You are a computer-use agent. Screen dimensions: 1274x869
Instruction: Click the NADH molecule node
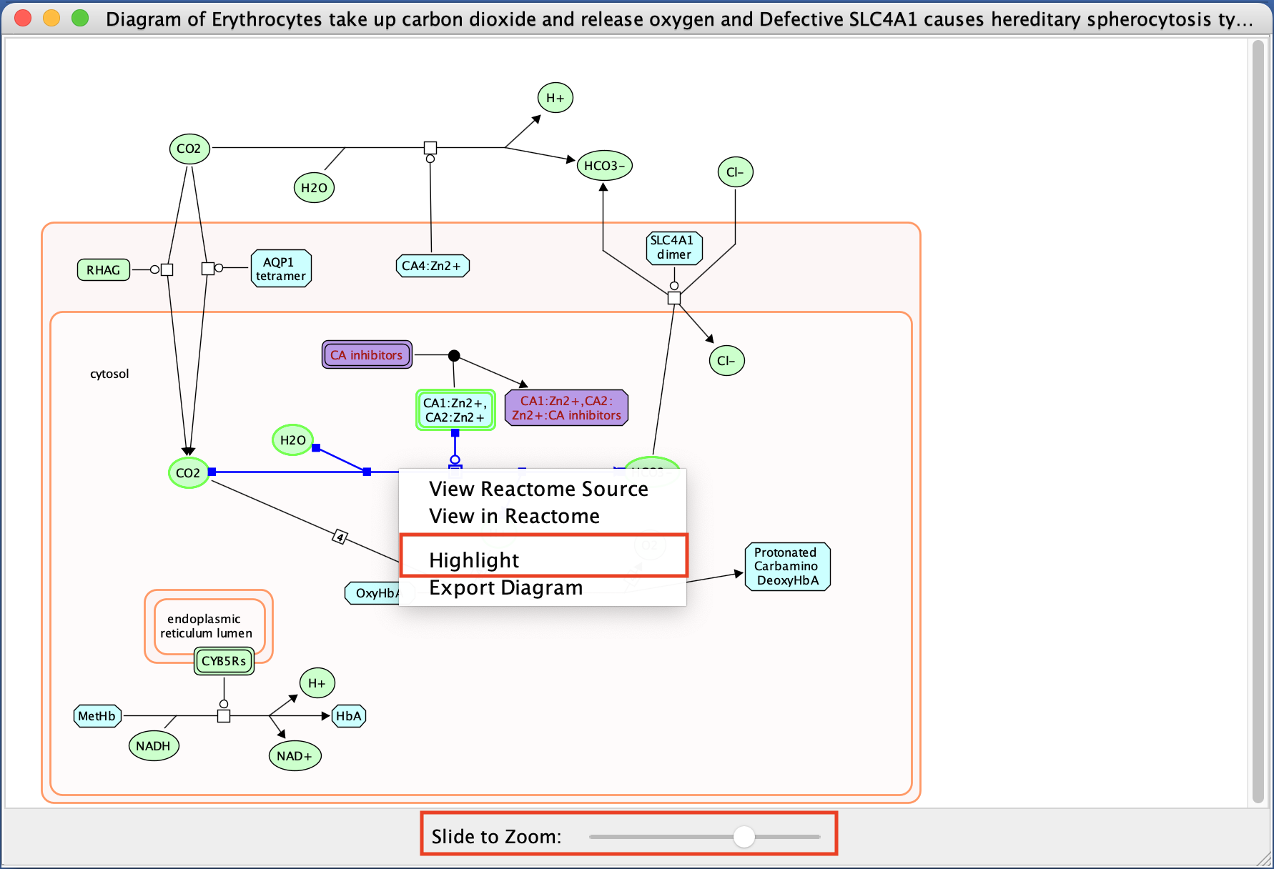(x=153, y=746)
